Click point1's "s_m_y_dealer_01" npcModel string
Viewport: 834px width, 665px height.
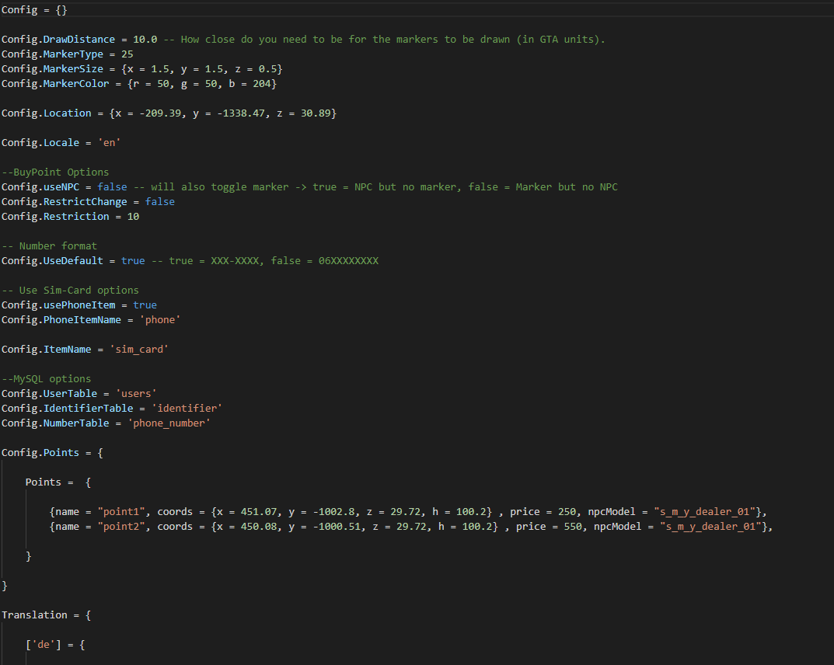pyautogui.click(x=705, y=512)
